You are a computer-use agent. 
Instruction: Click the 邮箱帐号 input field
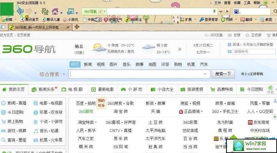click(x=254, y=52)
